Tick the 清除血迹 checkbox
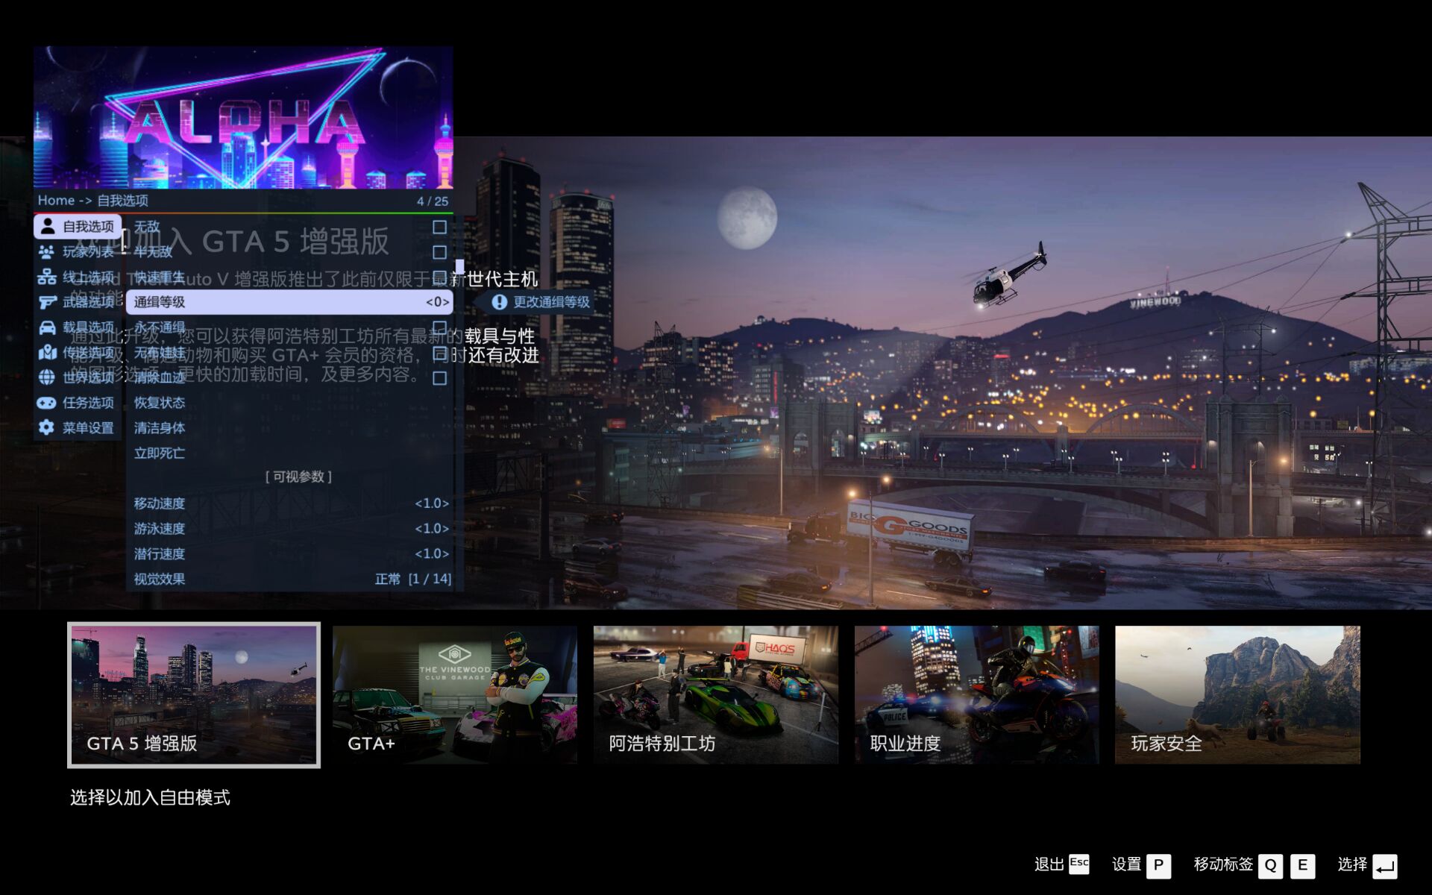 tap(439, 378)
